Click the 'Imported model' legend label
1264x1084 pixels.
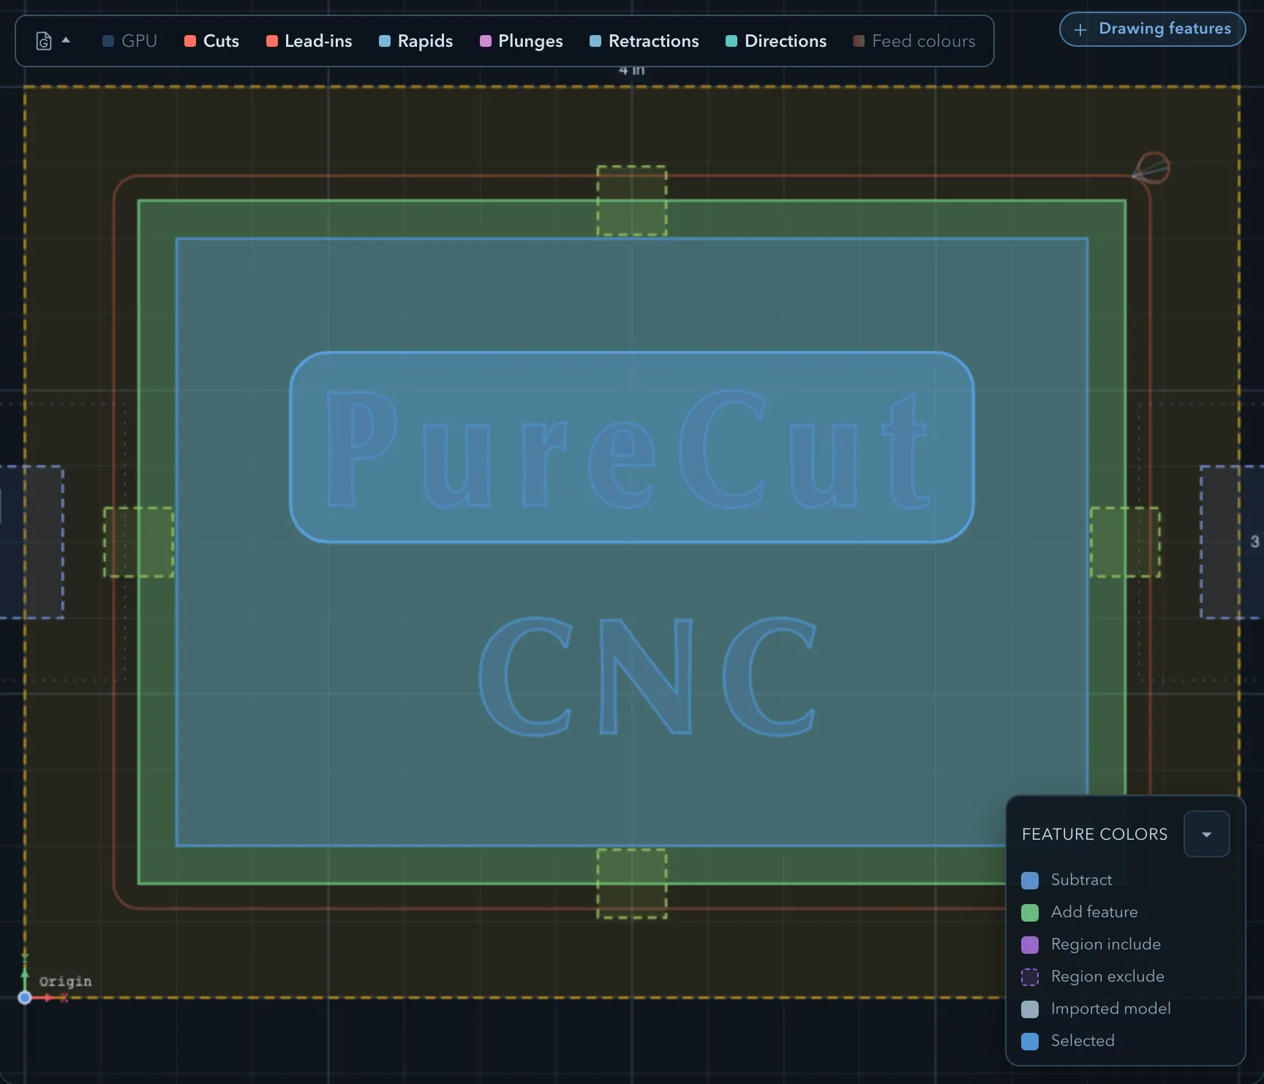tap(1111, 1009)
